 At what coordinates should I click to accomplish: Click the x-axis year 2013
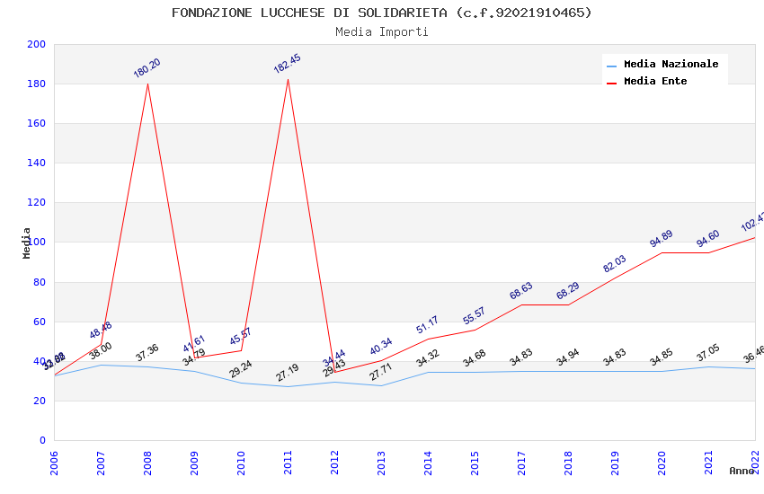tap(381, 463)
